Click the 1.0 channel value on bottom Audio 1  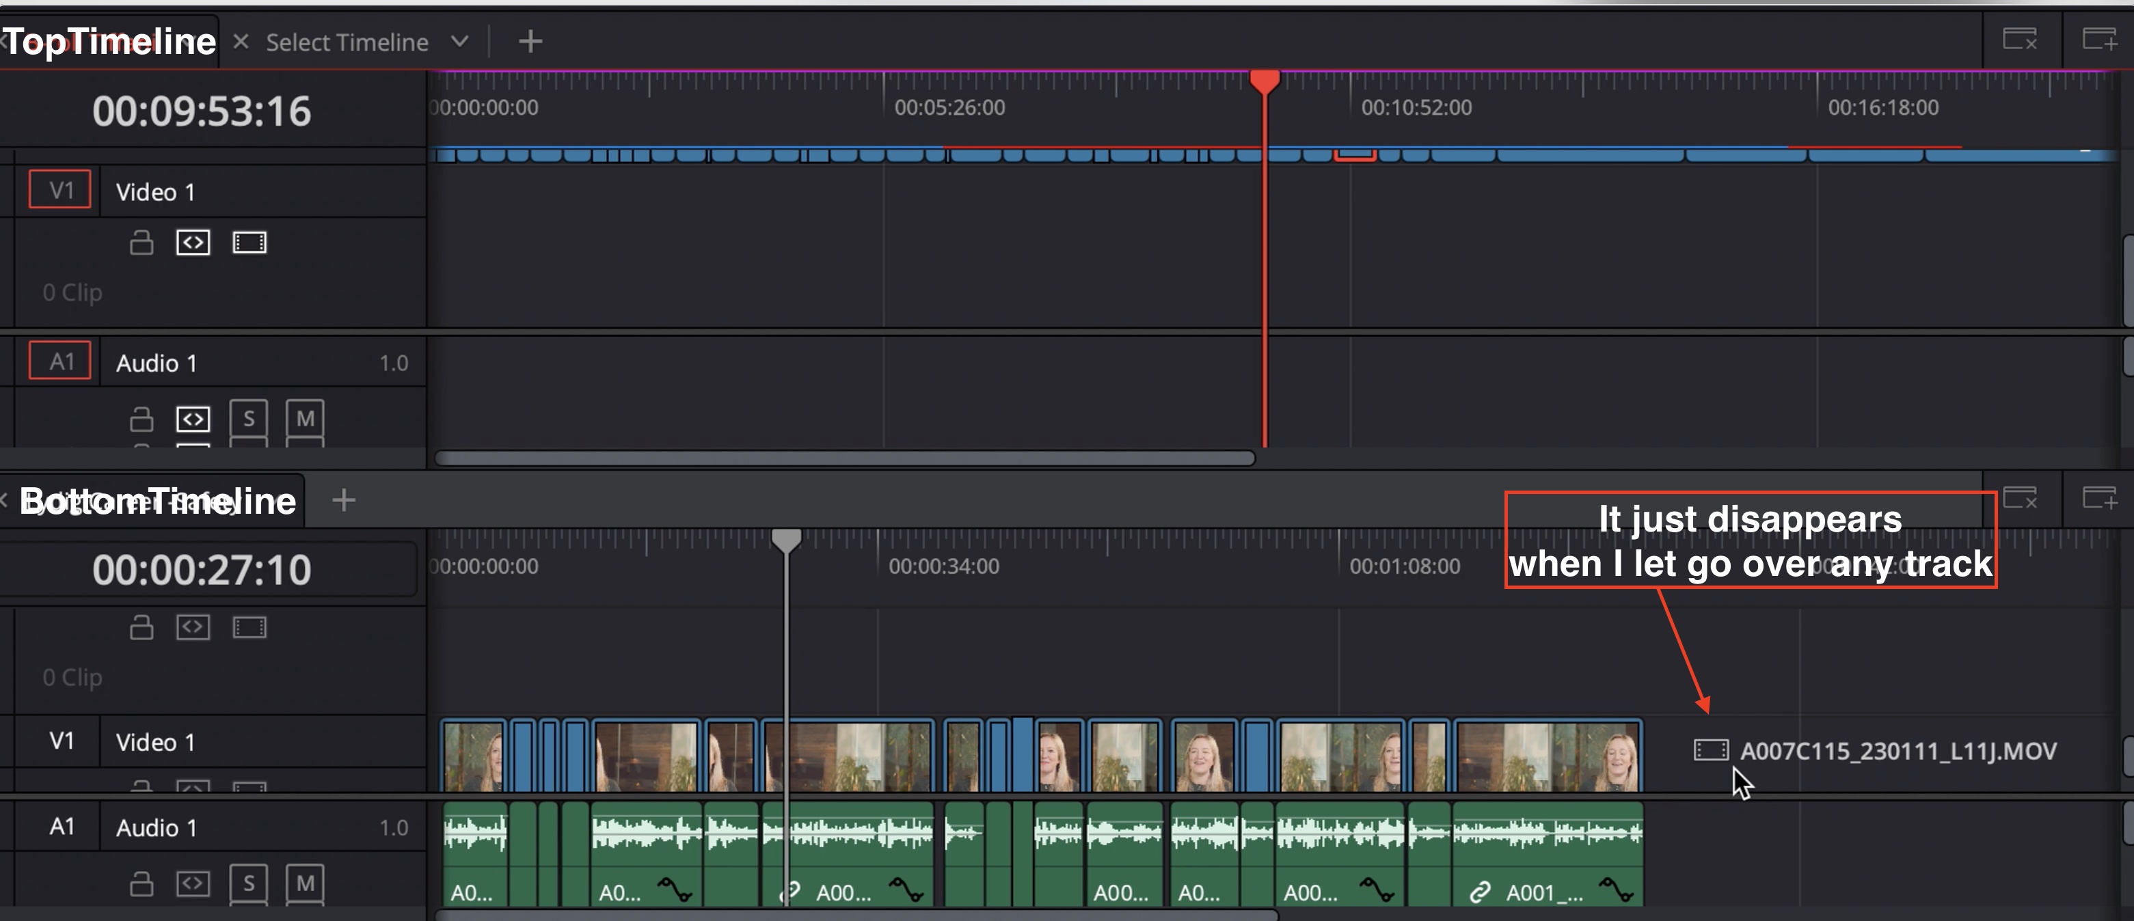[x=394, y=827]
